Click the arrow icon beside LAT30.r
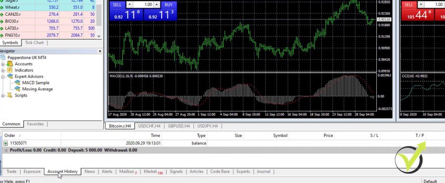The height and width of the screenshot is (183, 445). pos(1,28)
